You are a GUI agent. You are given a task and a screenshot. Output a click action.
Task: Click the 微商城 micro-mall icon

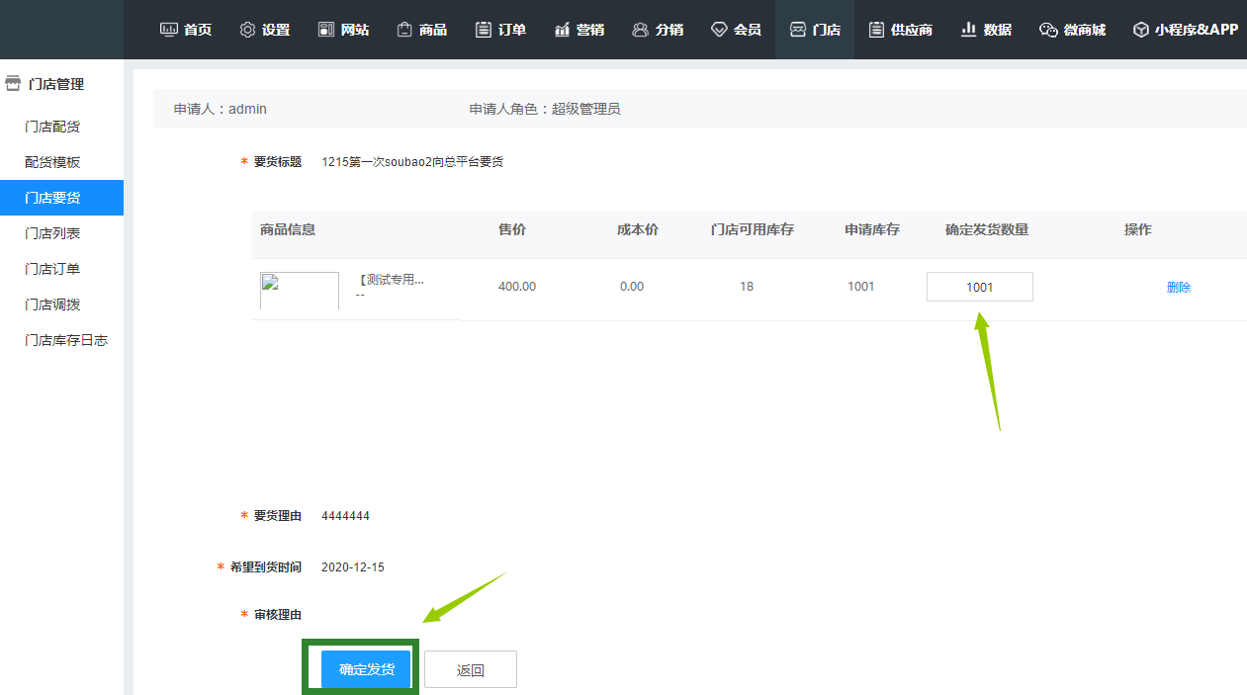point(1045,29)
